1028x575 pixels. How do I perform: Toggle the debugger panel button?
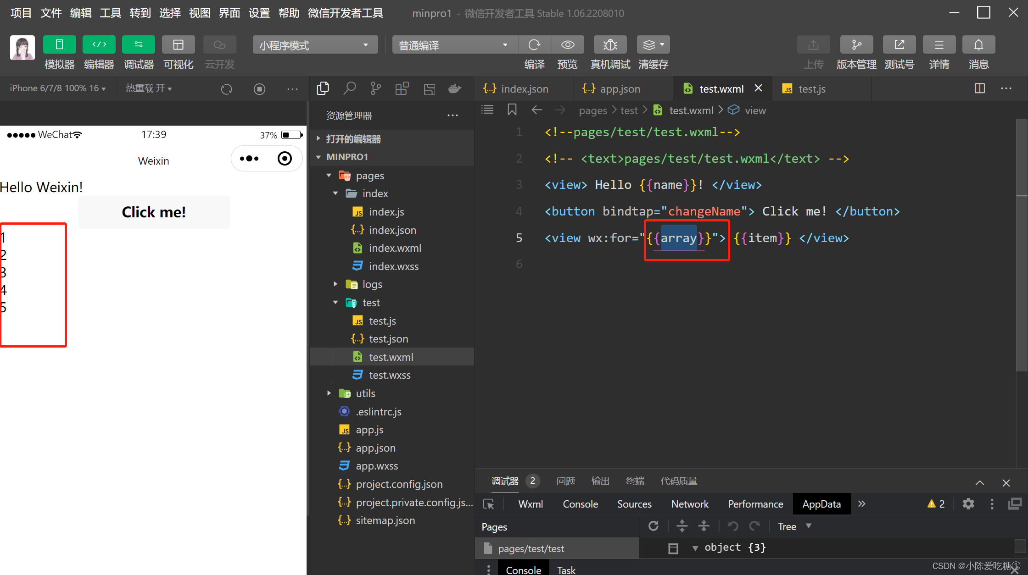pos(138,45)
